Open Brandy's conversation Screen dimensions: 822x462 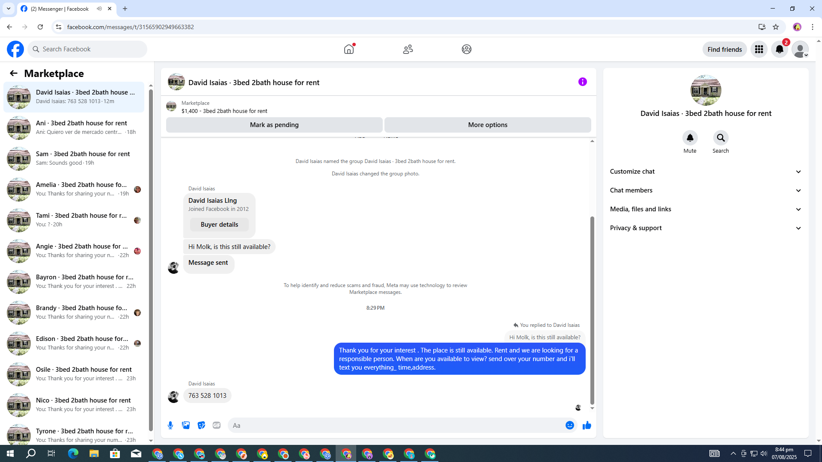[74, 313]
